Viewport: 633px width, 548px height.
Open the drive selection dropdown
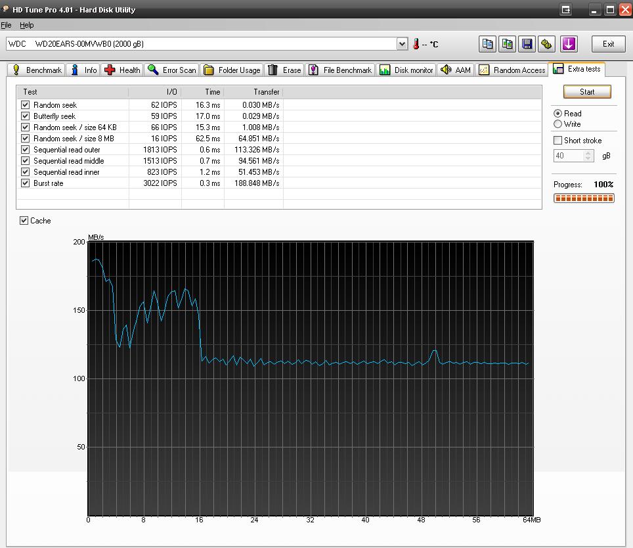pos(402,43)
